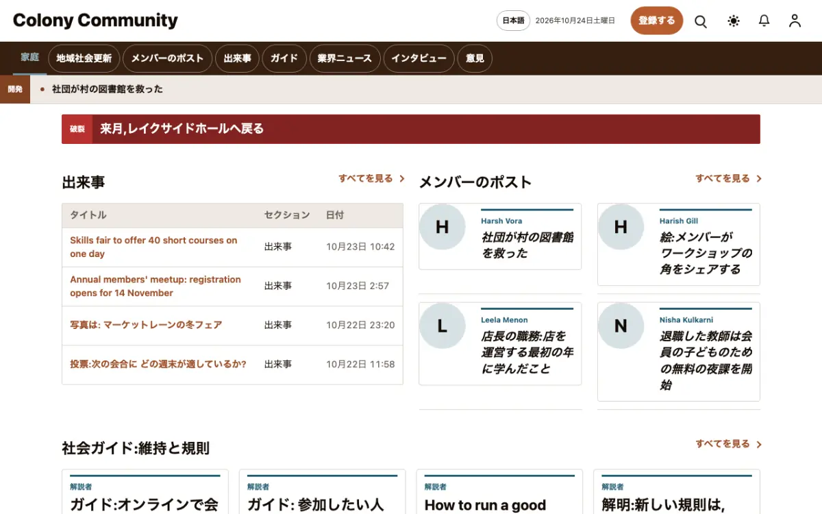This screenshot has height=514, width=822.
Task: Open the 日本語 language selector
Action: point(513,21)
